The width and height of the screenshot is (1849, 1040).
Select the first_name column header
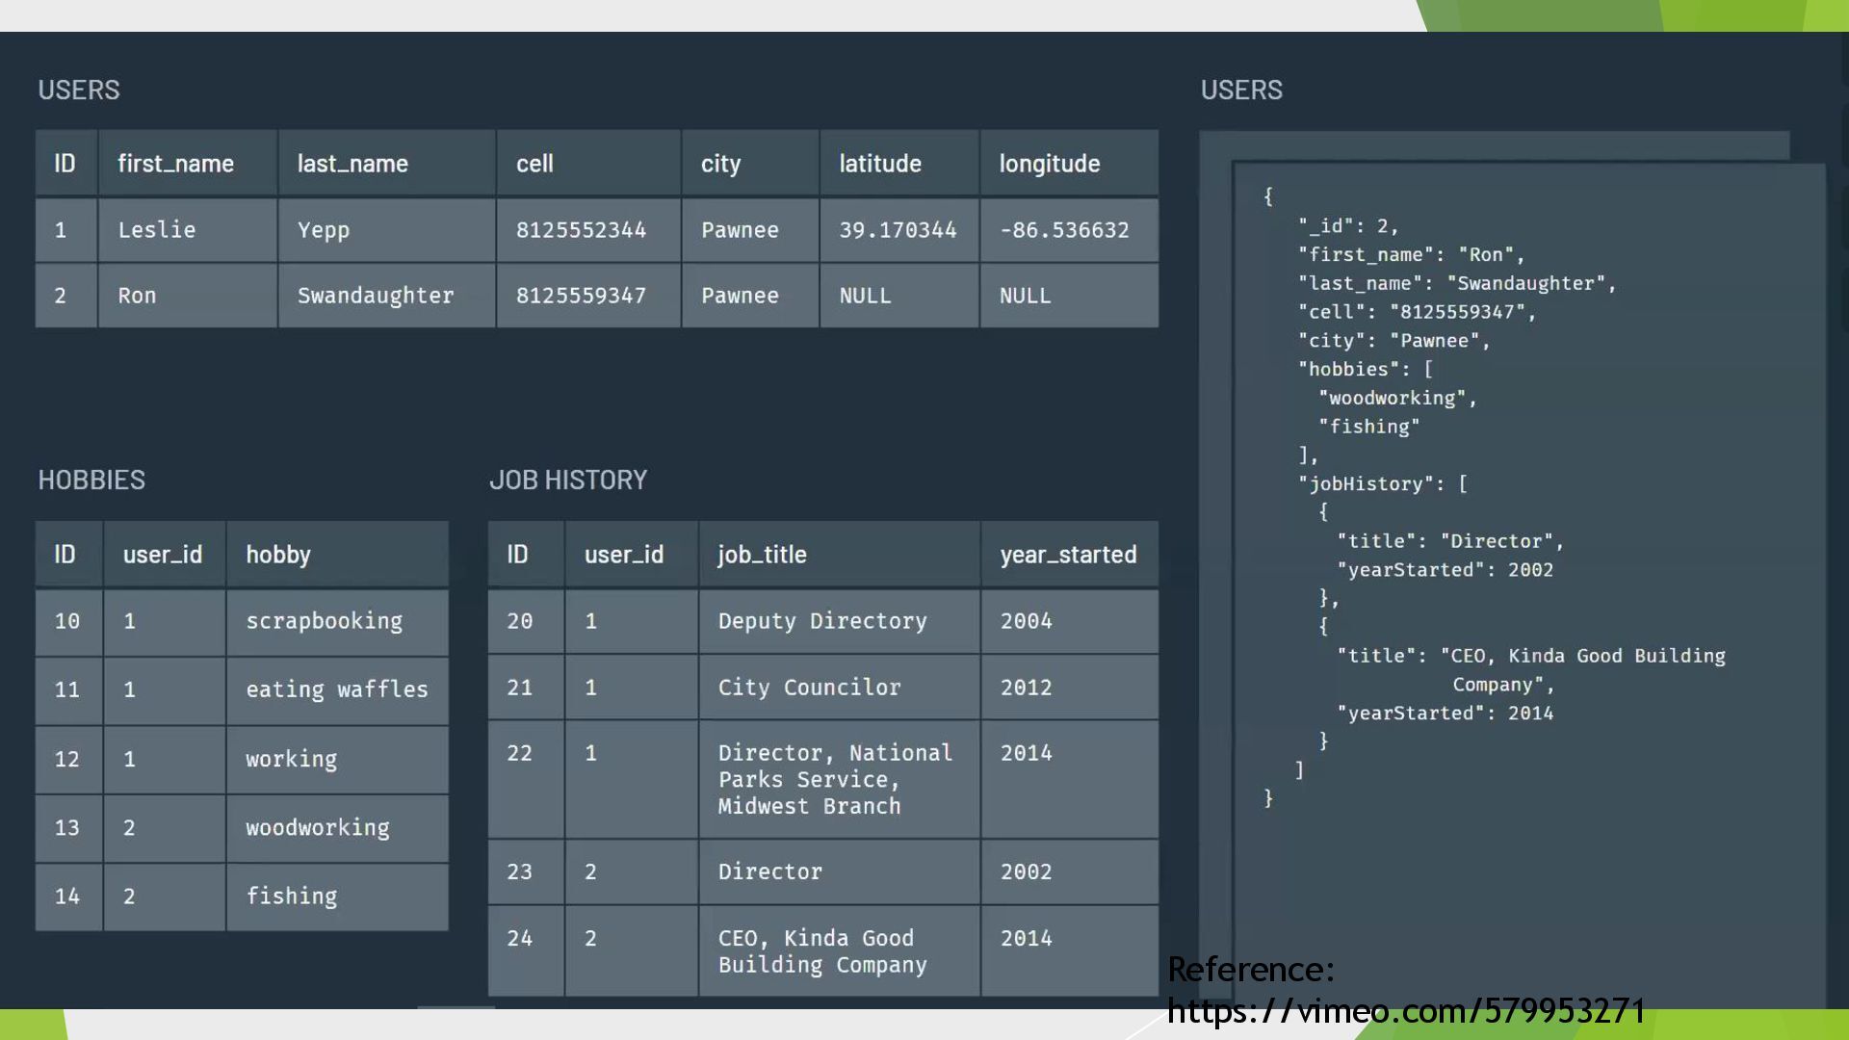(x=188, y=164)
